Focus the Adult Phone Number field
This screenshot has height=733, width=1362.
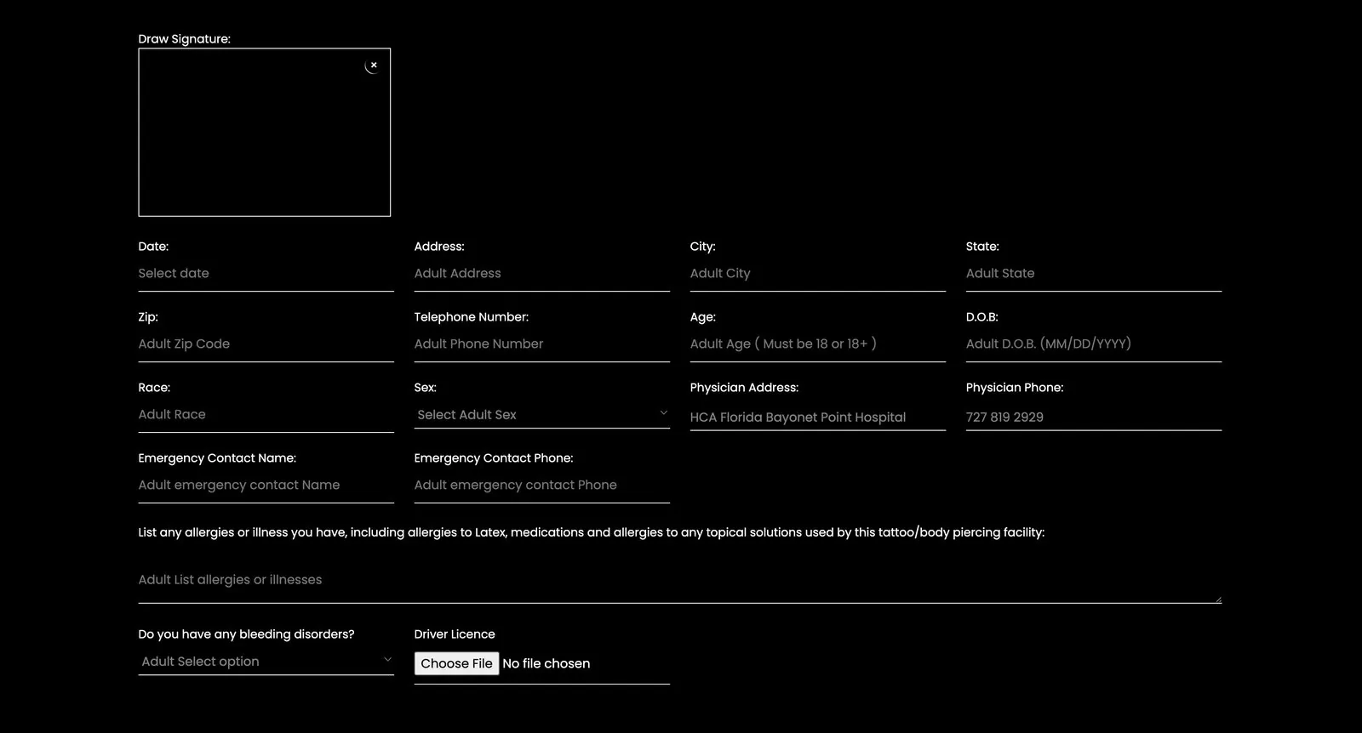(542, 344)
